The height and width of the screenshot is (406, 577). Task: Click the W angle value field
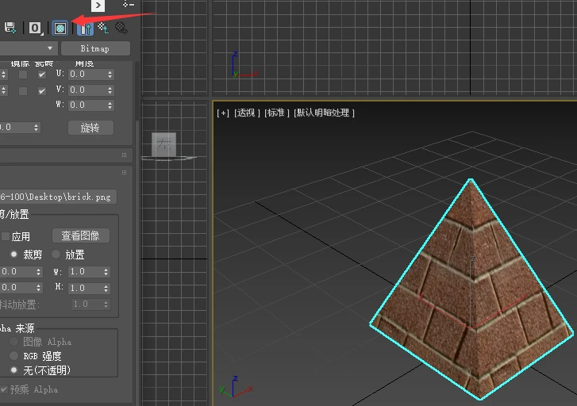click(87, 105)
